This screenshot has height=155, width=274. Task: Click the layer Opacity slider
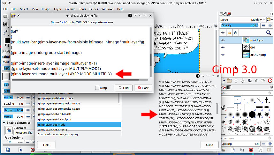[240, 25]
